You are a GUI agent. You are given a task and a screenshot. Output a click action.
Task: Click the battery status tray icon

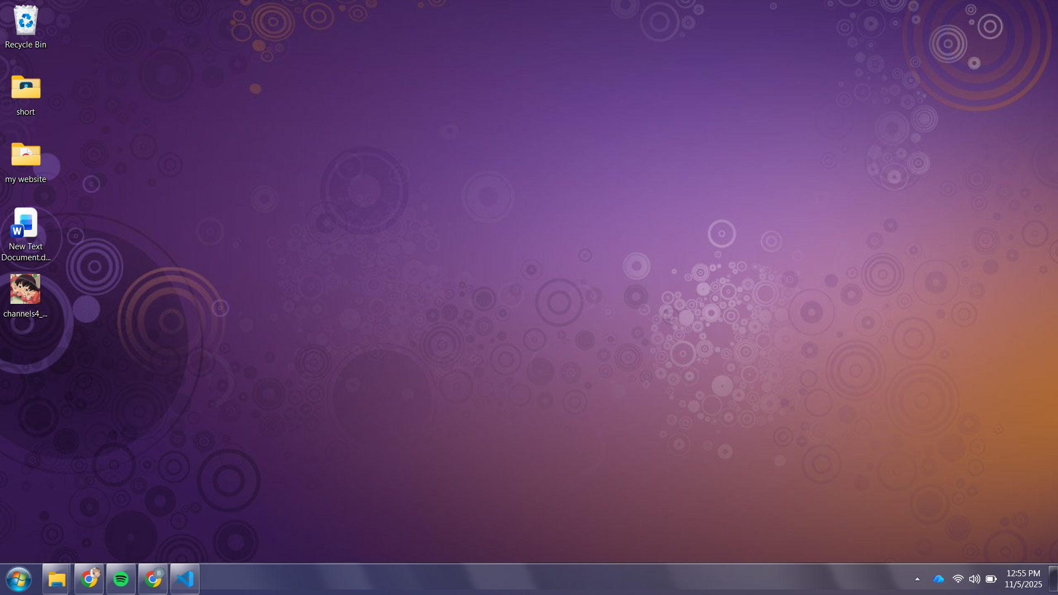(991, 579)
